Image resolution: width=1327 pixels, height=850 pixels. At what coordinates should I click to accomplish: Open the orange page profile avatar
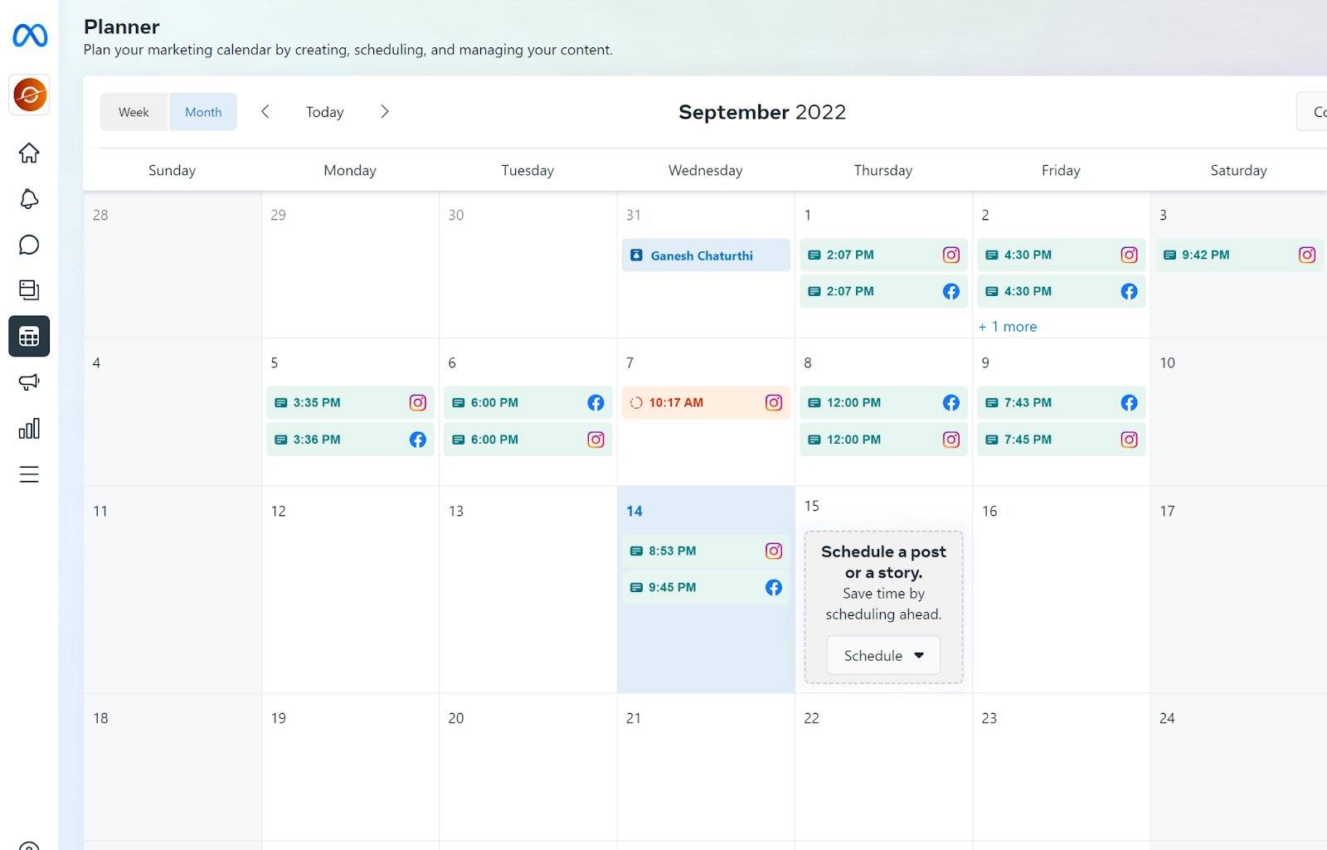coord(29,95)
